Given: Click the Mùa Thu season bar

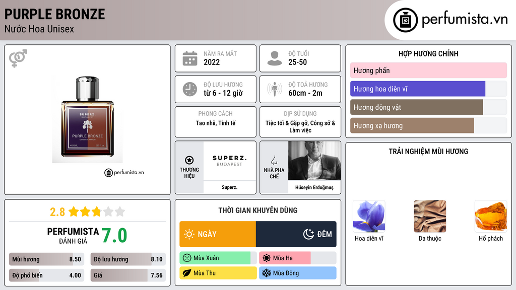Looking at the screenshot, I should pos(218,273).
